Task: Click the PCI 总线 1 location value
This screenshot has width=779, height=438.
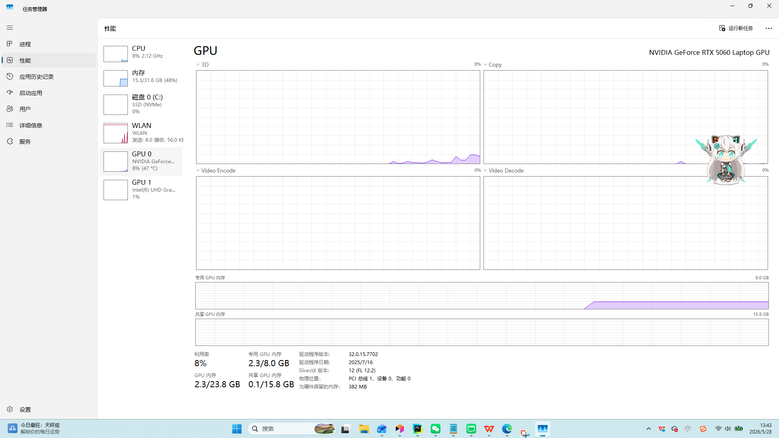Action: (x=380, y=378)
